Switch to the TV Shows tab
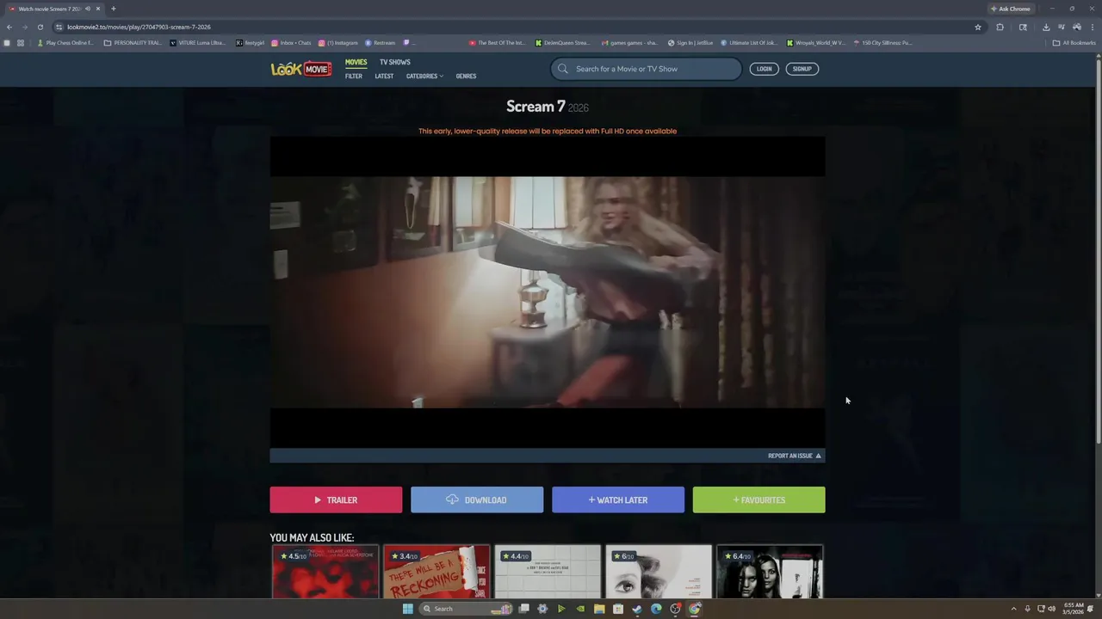The image size is (1102, 619). 395,62
